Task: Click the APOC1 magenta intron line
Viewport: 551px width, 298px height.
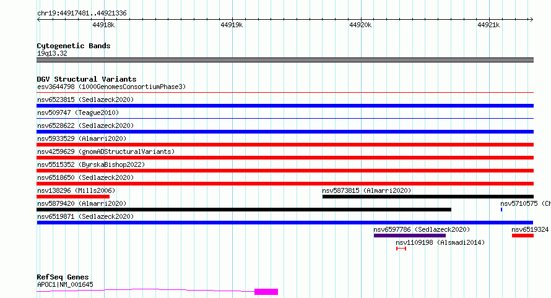Action: pyautogui.click(x=145, y=290)
